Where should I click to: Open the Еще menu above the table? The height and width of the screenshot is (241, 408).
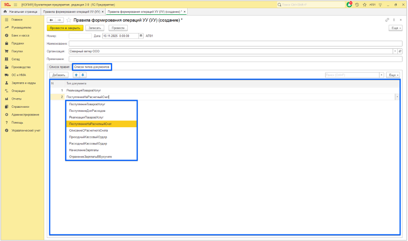pyautogui.click(x=393, y=75)
